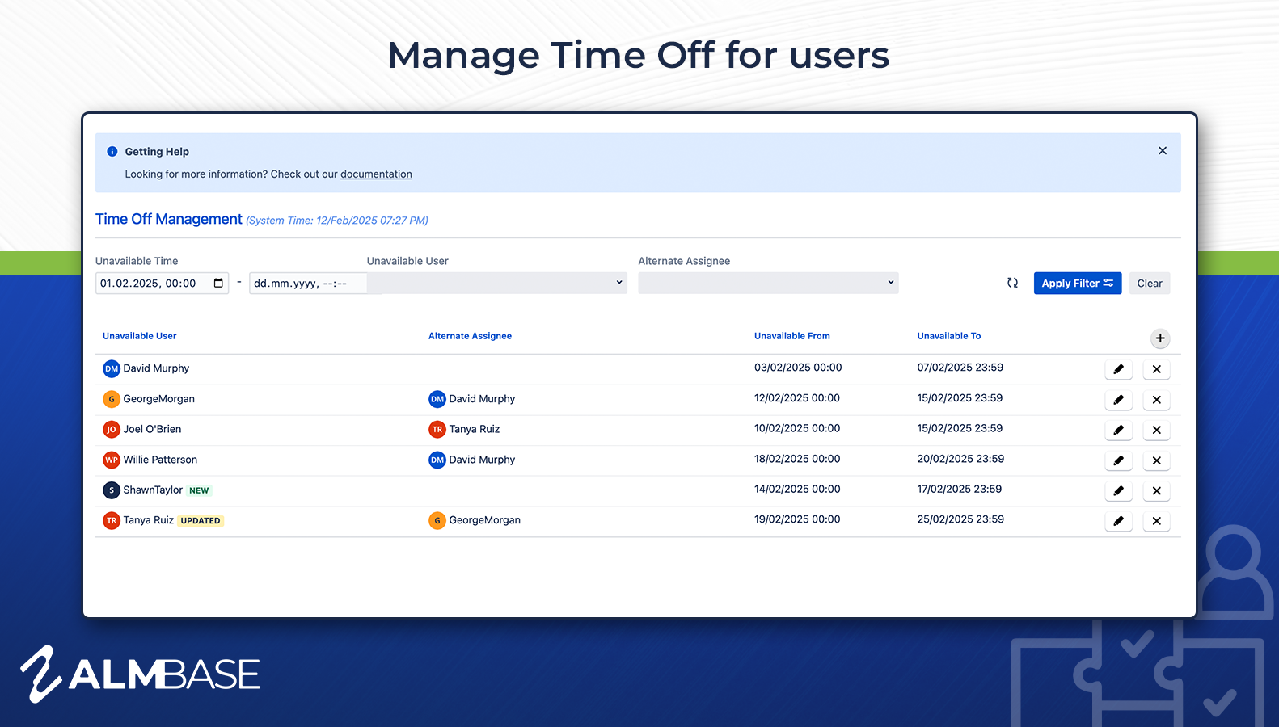Click the Time Off Management heading

pos(169,219)
